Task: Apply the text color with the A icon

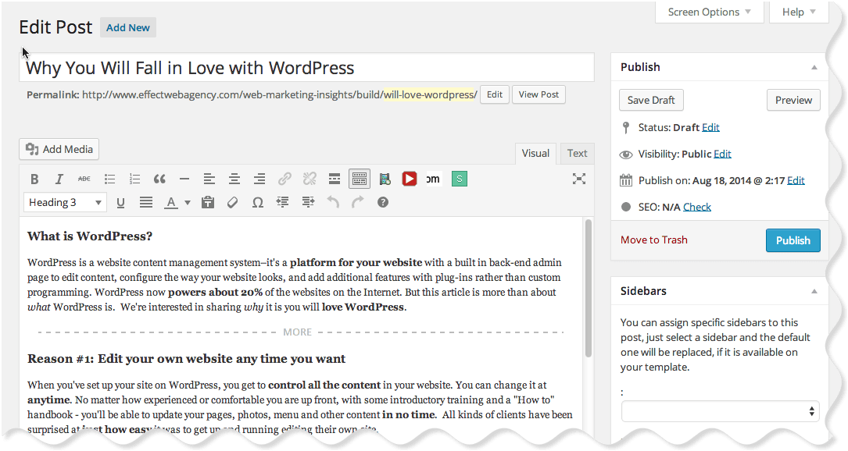Action: point(171,203)
